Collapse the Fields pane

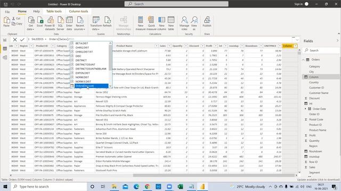click(337, 41)
